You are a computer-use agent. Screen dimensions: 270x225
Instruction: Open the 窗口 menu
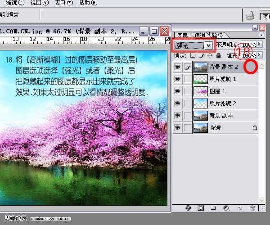[64, 3]
